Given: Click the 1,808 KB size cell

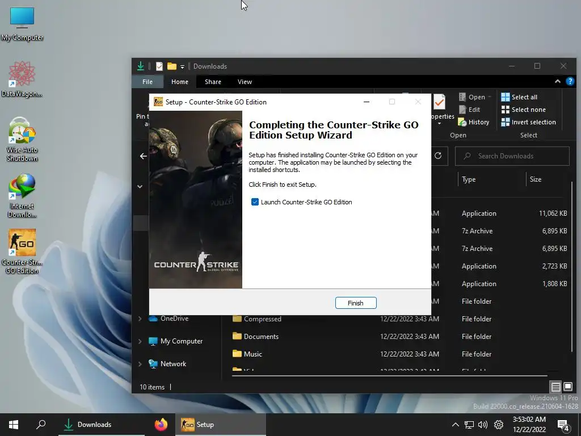Looking at the screenshot, I should (554, 284).
